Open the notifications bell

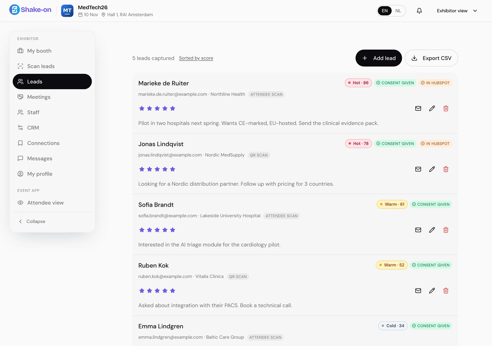(419, 11)
